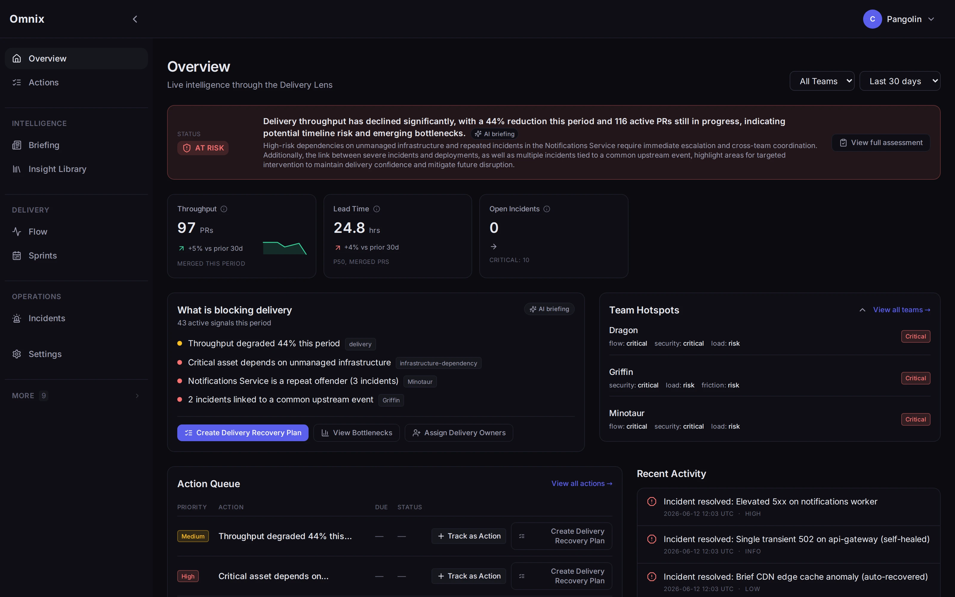Track Critical asset row as Action
The image size is (955, 597).
(x=469, y=576)
